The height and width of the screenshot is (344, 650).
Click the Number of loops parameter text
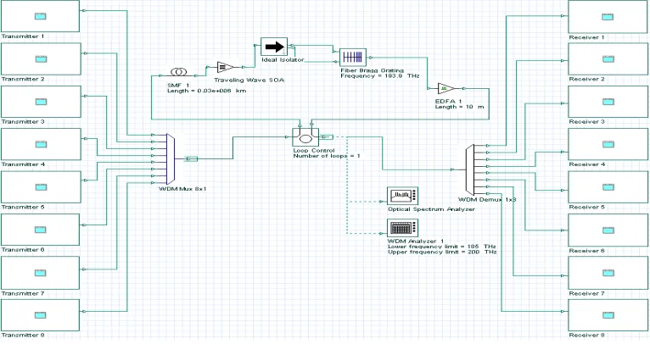(327, 156)
